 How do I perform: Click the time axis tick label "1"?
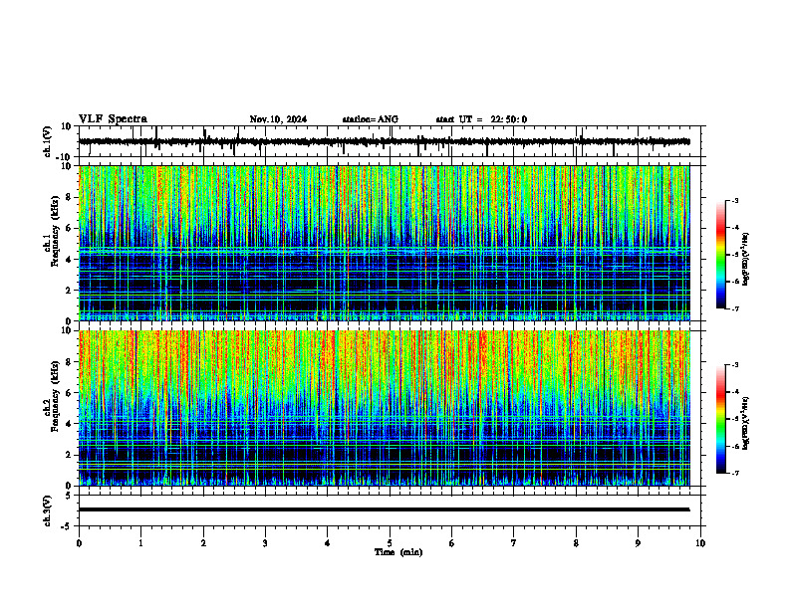click(x=140, y=543)
